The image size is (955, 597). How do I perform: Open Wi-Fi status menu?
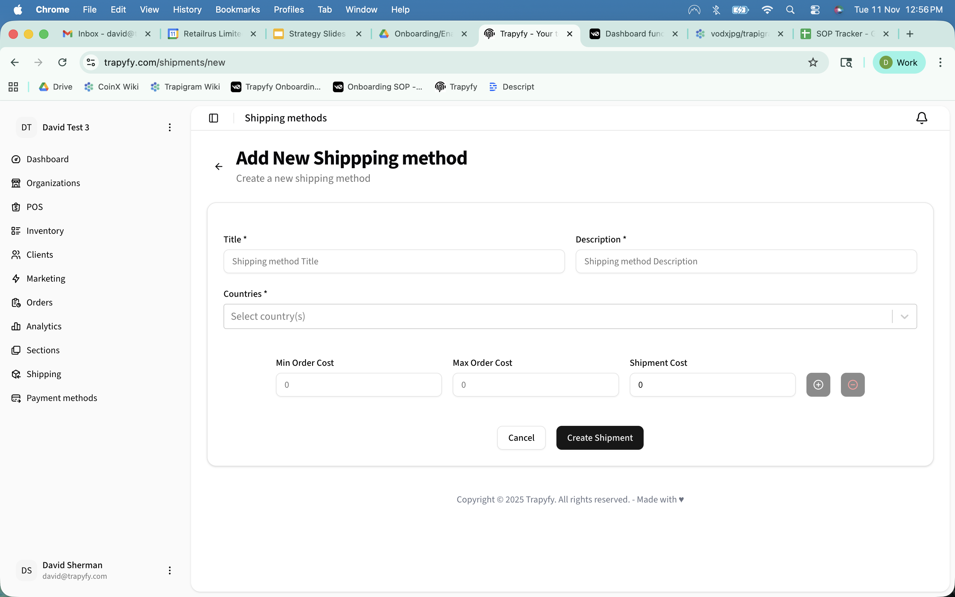pos(767,10)
